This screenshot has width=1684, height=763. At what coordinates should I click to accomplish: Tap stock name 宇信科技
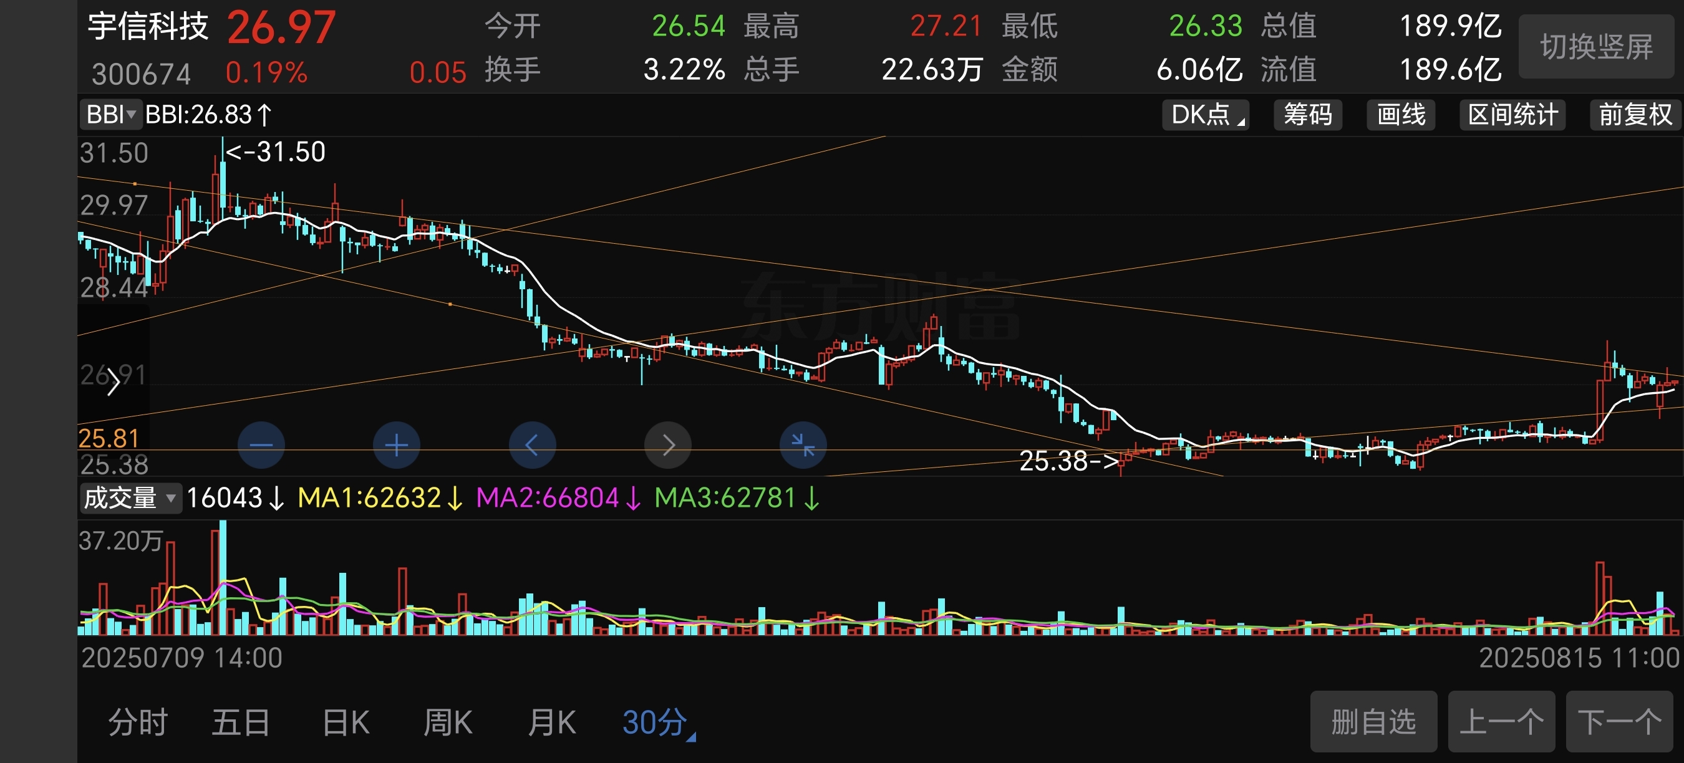click(x=148, y=27)
